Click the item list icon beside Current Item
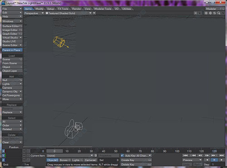Image resolution: width=227 pixels, height=168 pixels. click(x=95, y=155)
